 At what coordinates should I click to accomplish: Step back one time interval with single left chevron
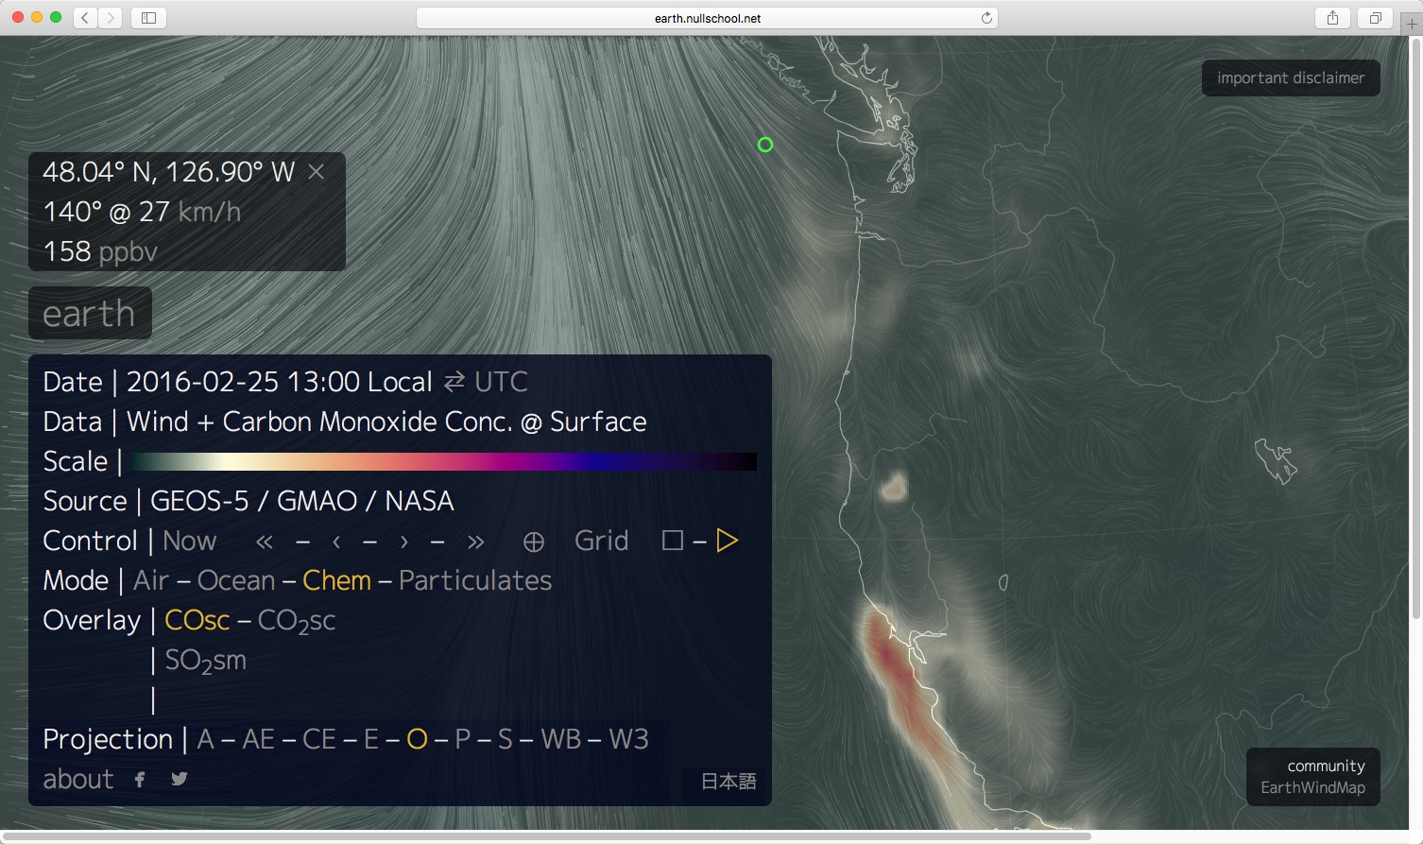click(x=336, y=542)
